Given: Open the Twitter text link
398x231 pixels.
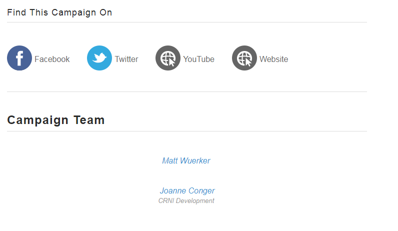Looking at the screenshot, I should point(126,59).
